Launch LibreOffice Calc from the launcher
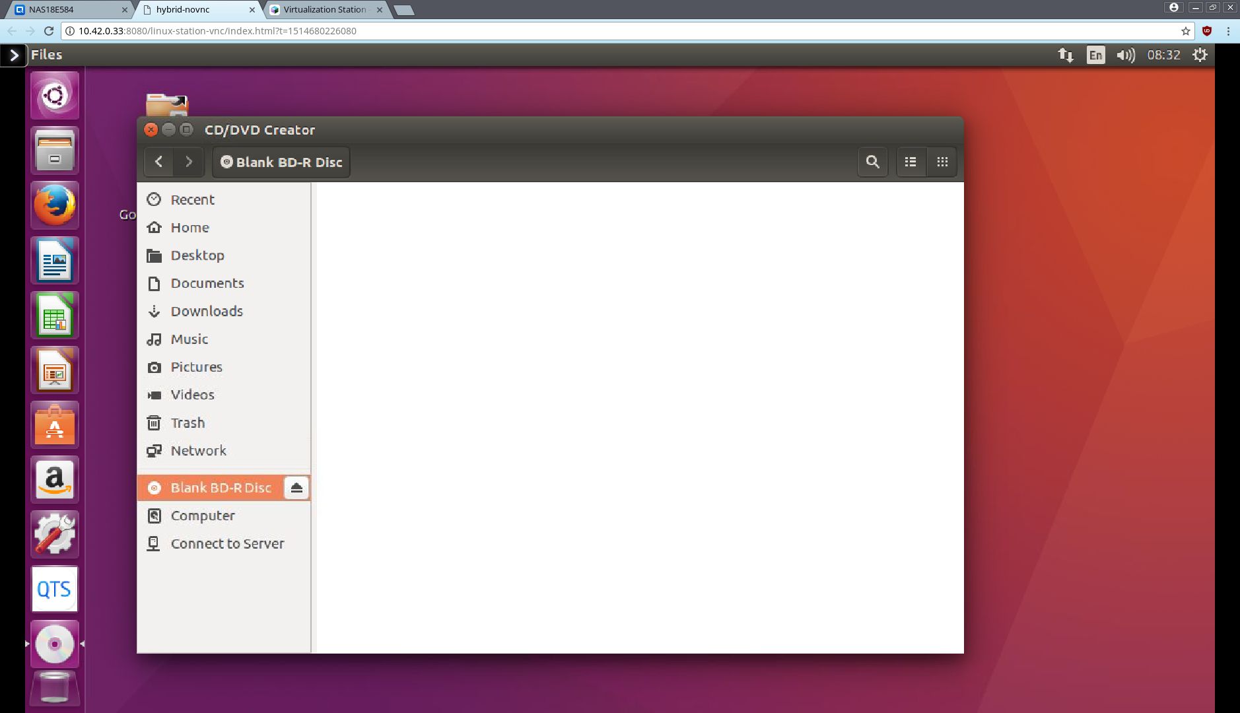Image resolution: width=1240 pixels, height=713 pixels. (x=55, y=315)
